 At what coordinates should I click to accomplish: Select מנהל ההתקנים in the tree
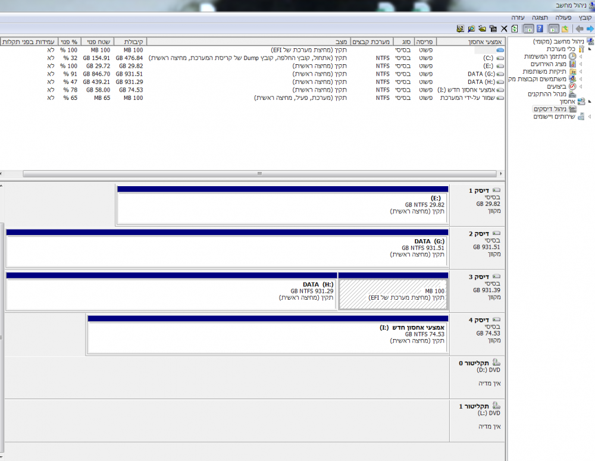547,94
